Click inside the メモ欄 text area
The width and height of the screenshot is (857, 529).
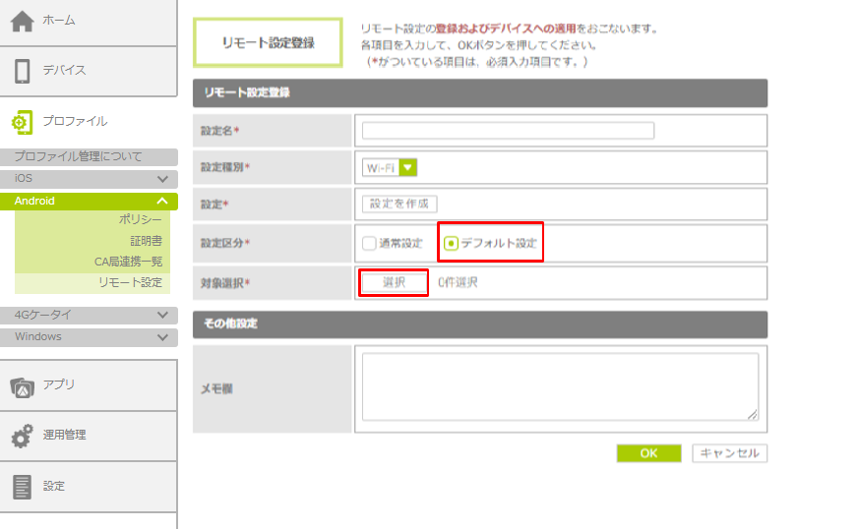click(x=559, y=387)
